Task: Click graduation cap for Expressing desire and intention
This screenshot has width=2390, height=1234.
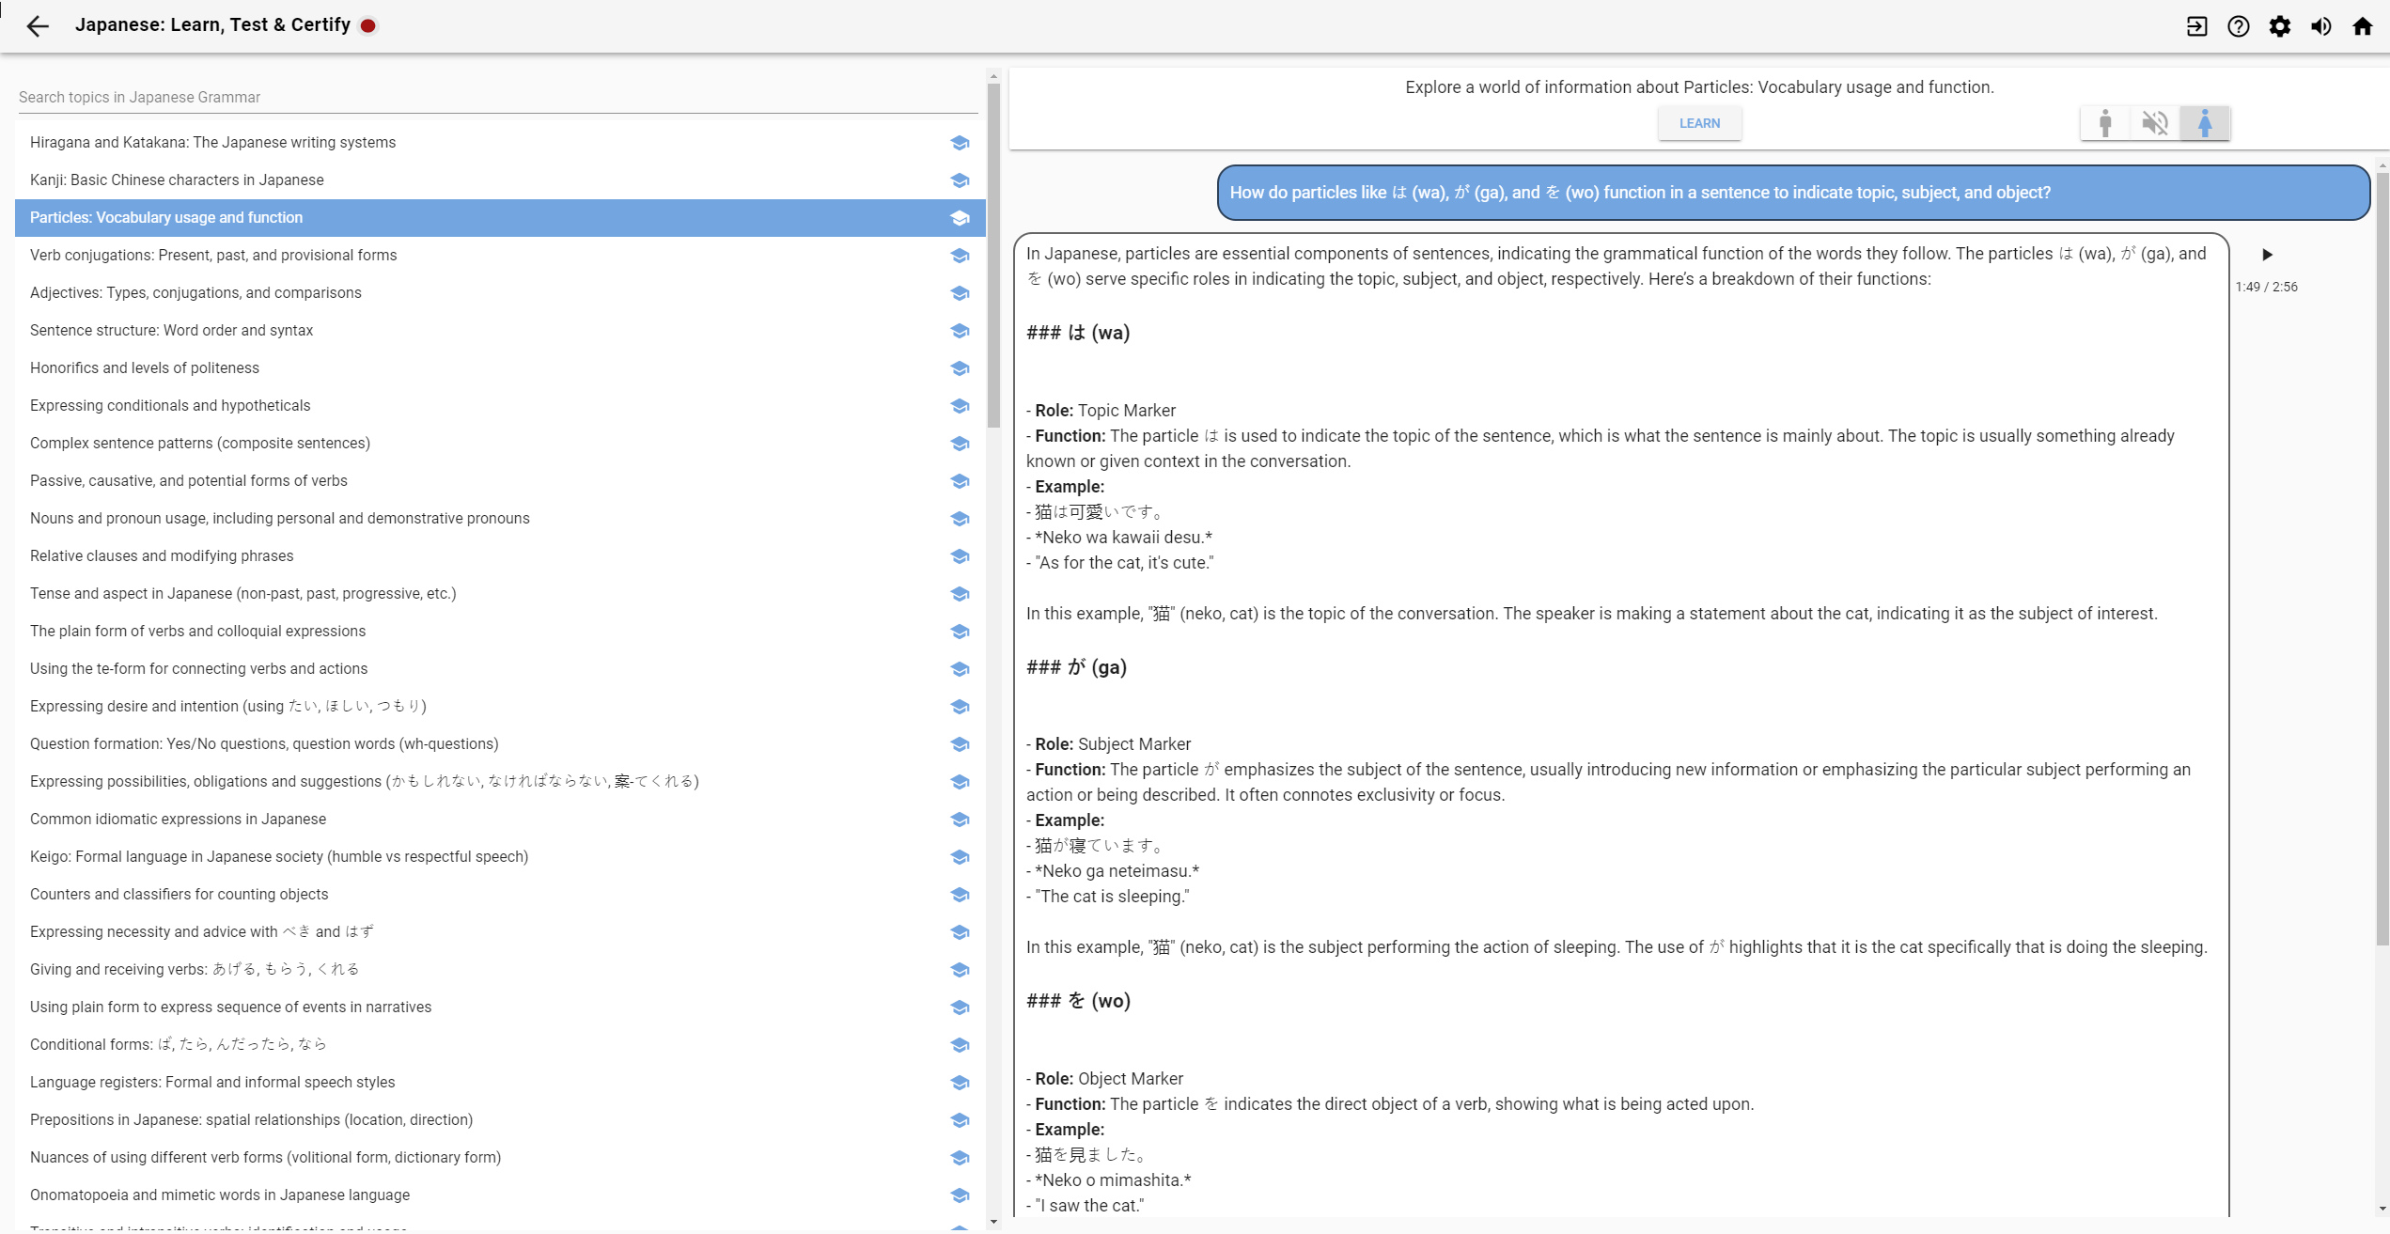Action: [x=960, y=707]
